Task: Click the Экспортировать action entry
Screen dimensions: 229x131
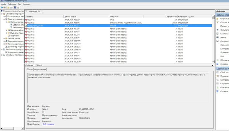Action: point(225,45)
